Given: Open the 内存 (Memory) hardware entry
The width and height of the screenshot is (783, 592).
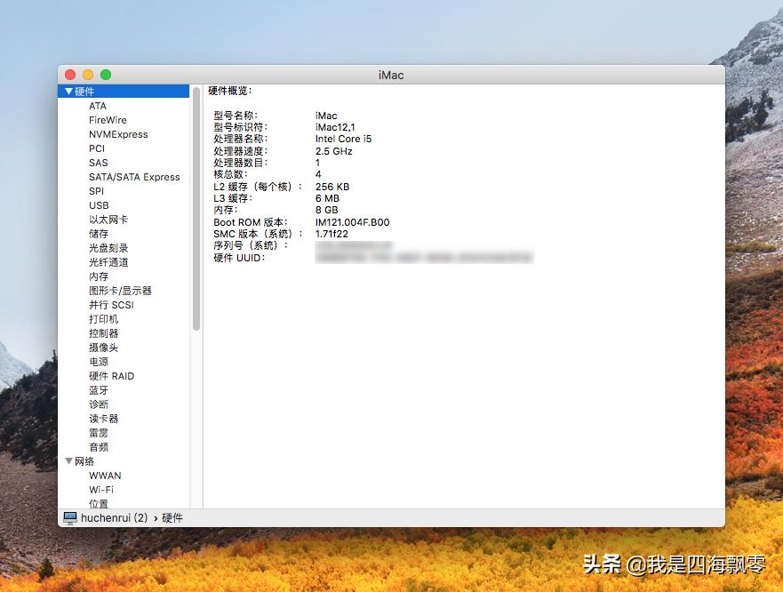Looking at the screenshot, I should [98, 276].
